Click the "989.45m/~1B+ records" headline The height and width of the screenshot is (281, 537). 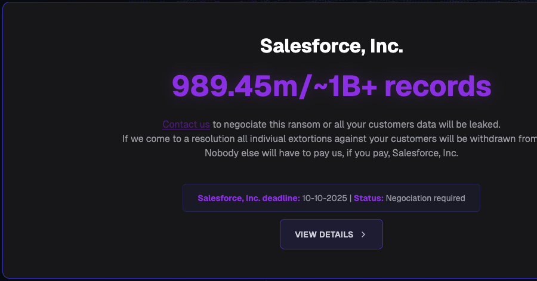[x=331, y=86]
